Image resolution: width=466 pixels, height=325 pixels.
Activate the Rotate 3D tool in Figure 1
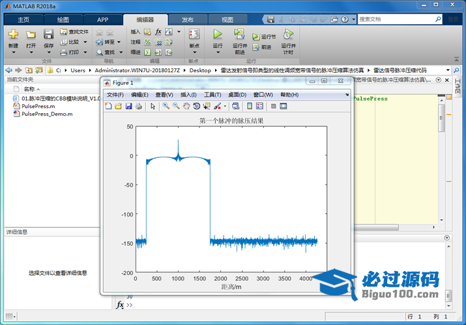[x=196, y=106]
